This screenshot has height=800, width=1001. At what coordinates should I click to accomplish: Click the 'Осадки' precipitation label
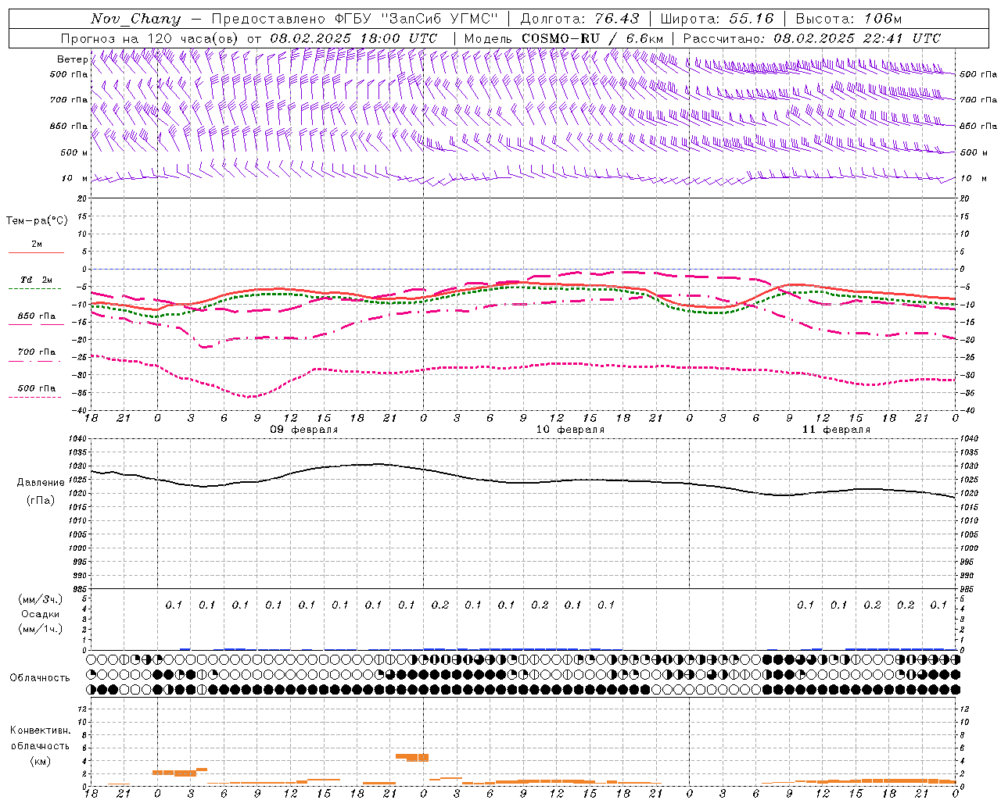(x=41, y=614)
